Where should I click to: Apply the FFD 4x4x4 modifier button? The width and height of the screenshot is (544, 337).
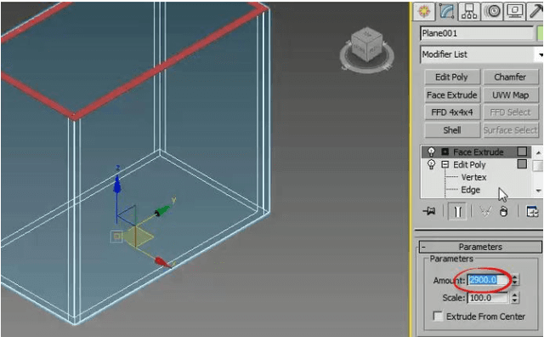(x=452, y=112)
